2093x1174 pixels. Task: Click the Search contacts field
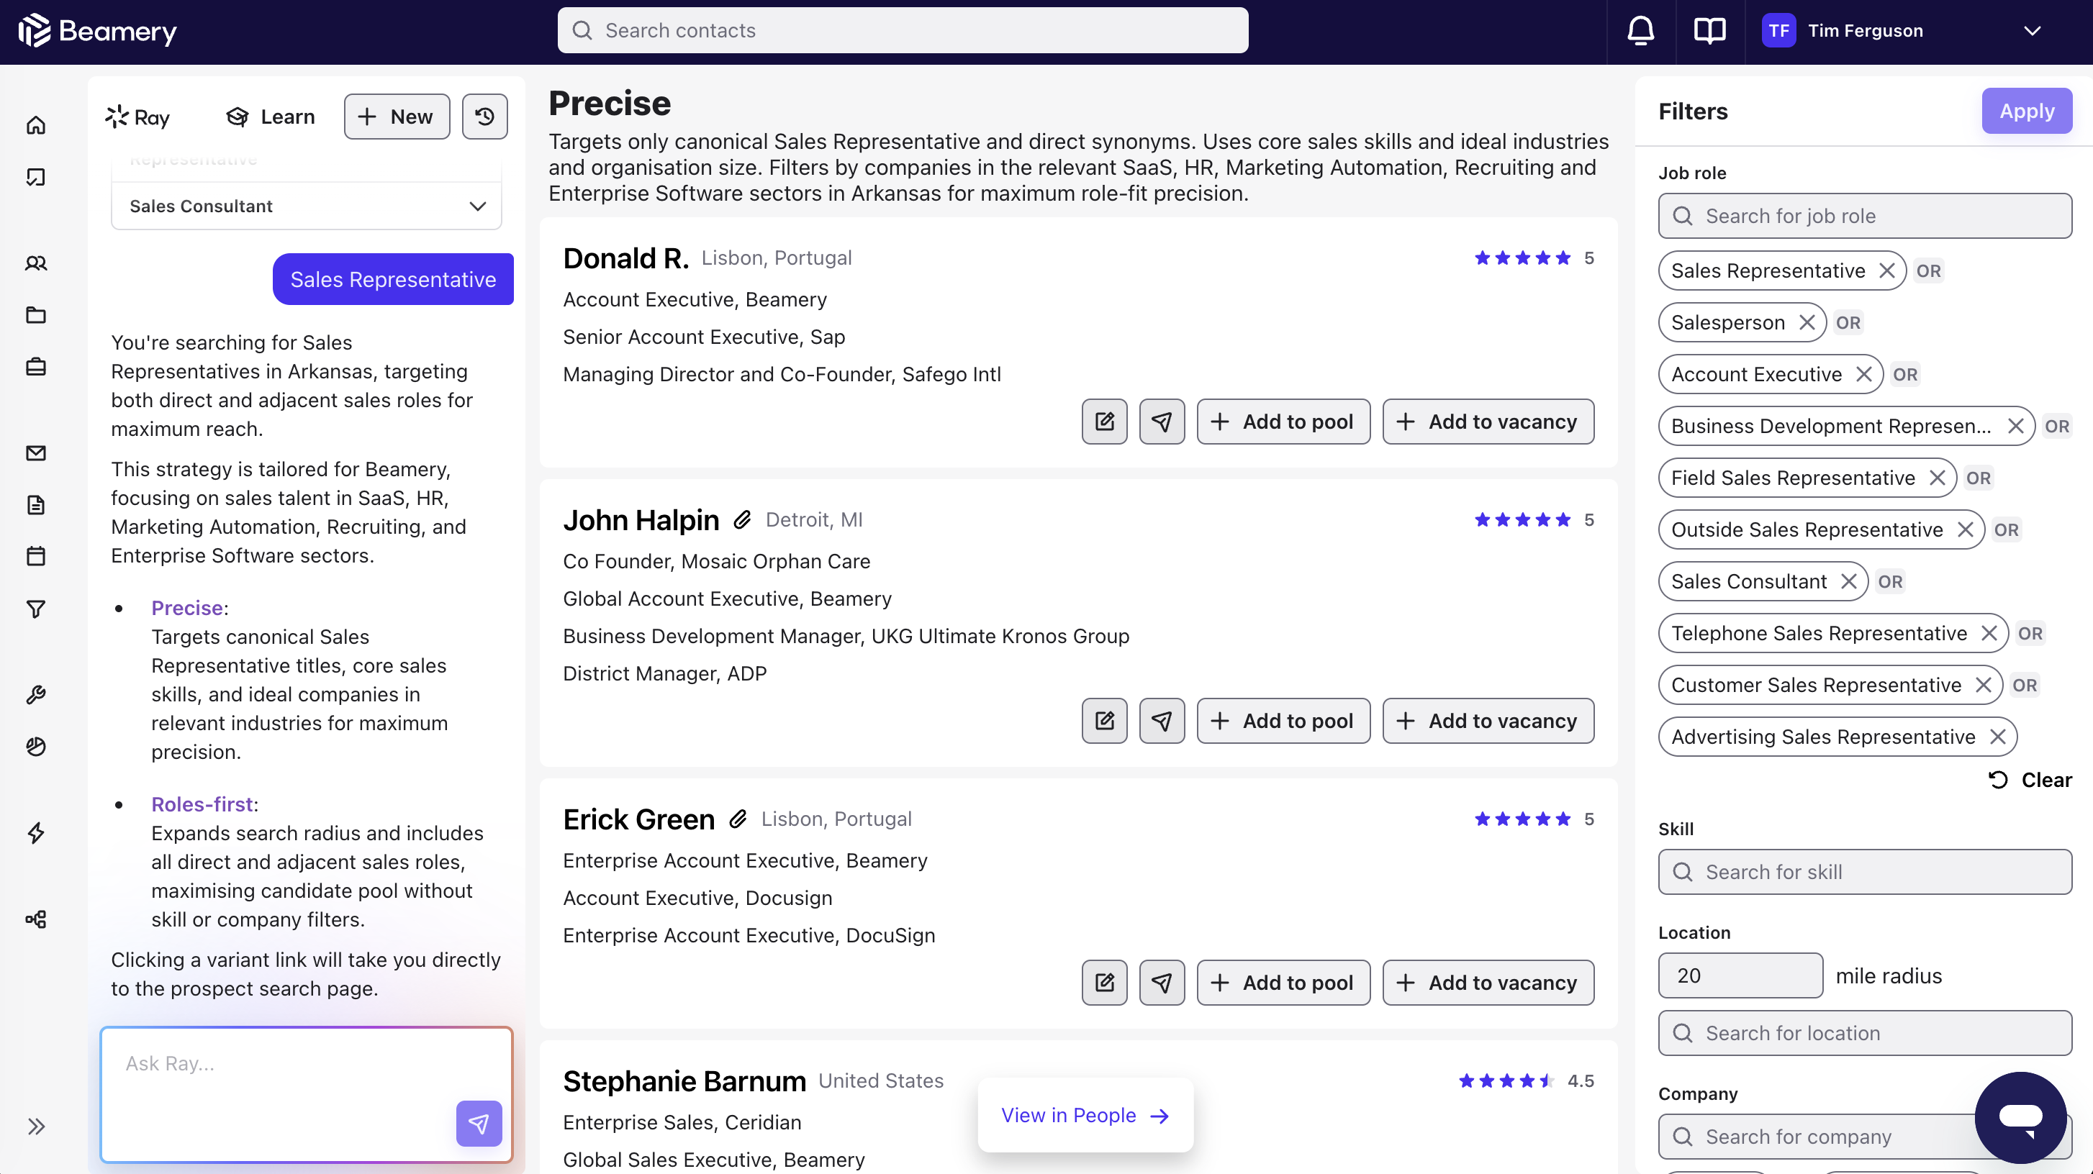coord(903,31)
